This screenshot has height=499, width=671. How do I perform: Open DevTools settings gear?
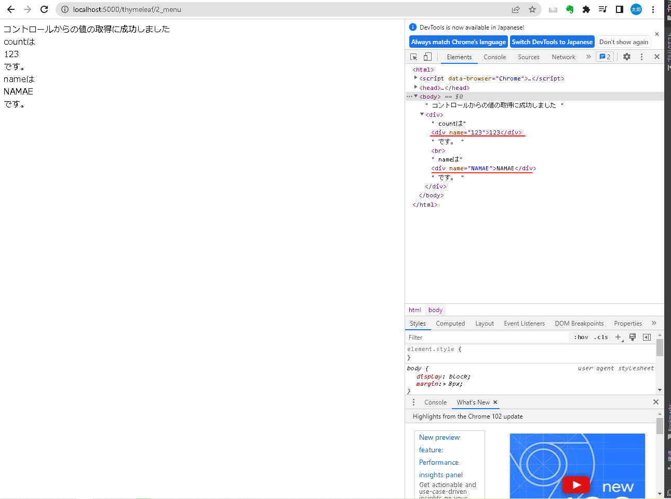626,57
